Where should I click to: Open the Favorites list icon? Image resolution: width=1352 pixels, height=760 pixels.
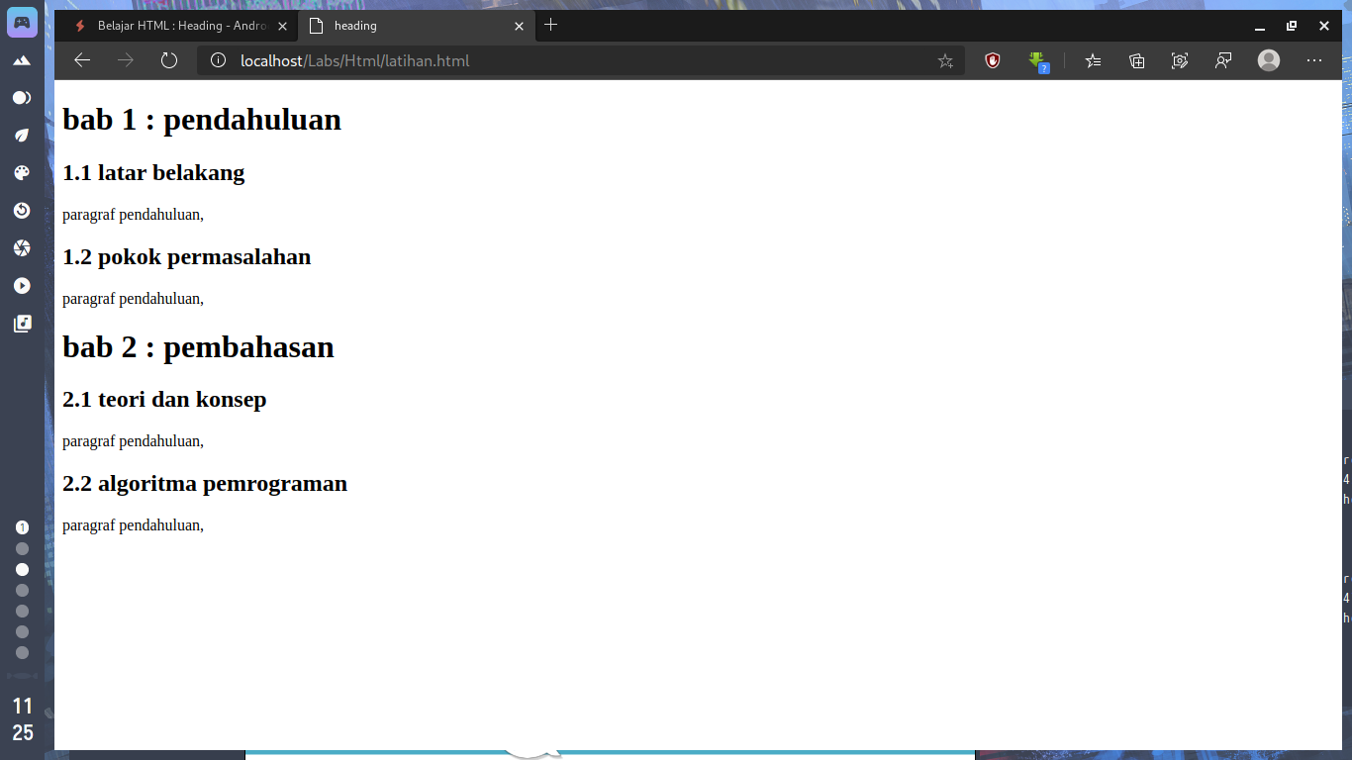point(1093,61)
